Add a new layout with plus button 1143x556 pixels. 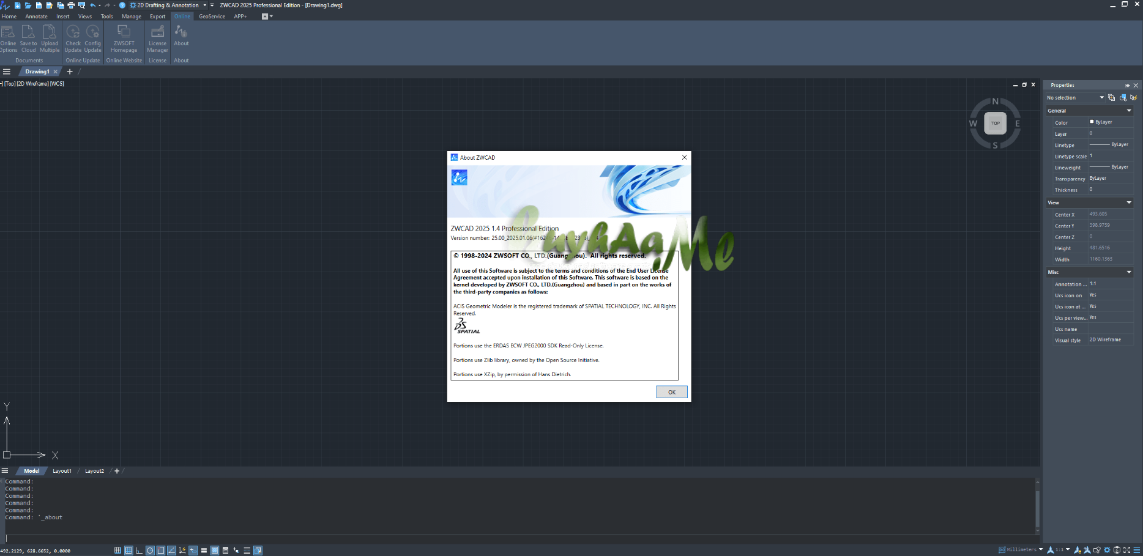pos(117,471)
